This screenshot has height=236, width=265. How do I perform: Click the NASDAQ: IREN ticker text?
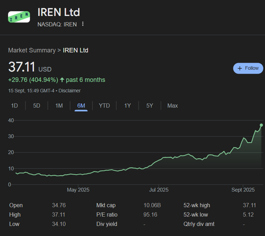[x=57, y=25]
